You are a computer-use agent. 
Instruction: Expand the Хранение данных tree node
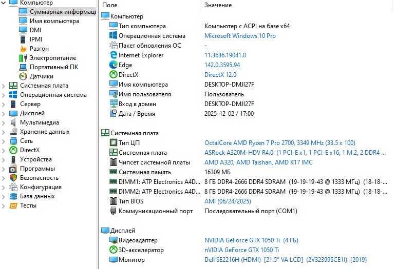tap(4, 132)
